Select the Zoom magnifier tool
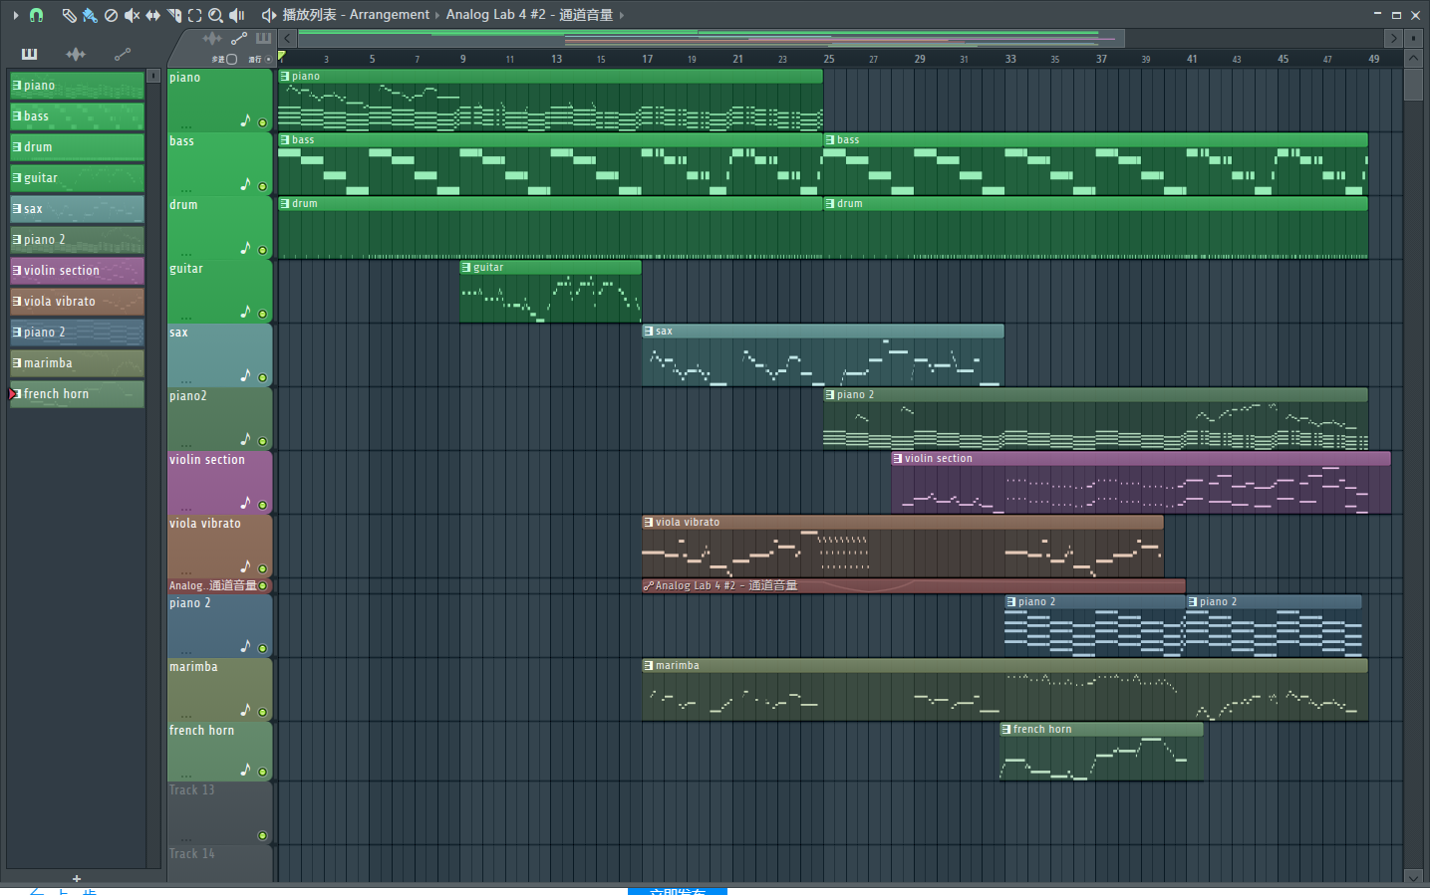The height and width of the screenshot is (895, 1430). coord(215,15)
